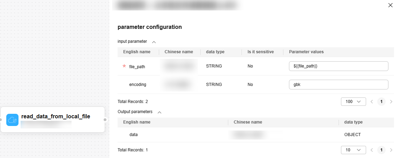Viewport: 401px width, 158px height.
Task: Close the parameter configuration panel
Action: 390,5
